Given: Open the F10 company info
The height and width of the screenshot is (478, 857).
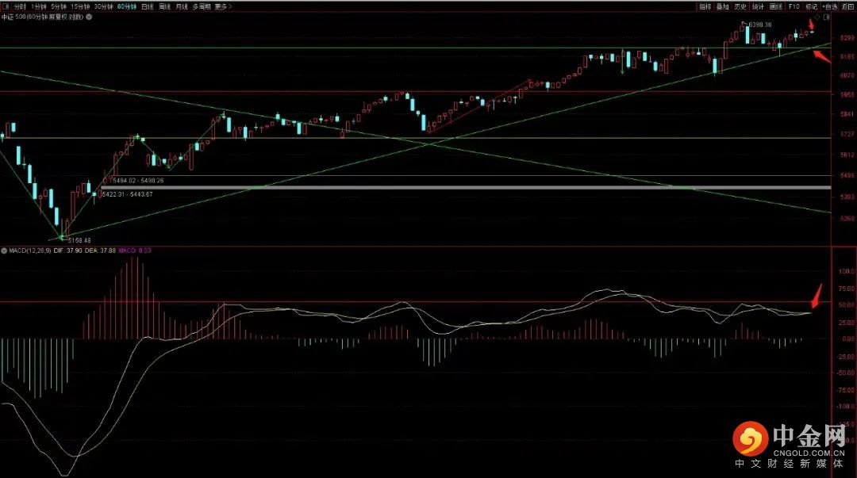Looking at the screenshot, I should click(x=794, y=6).
